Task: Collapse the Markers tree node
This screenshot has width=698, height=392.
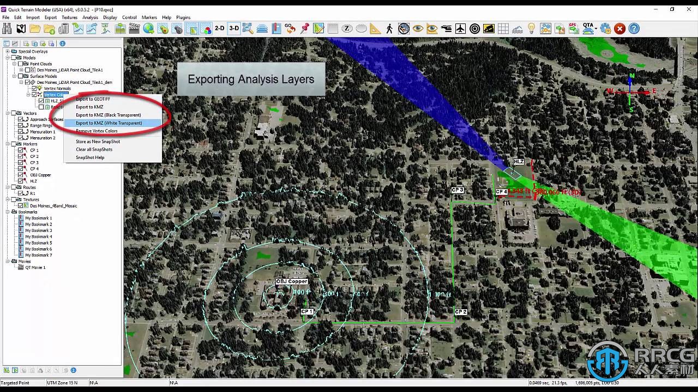Action: (8, 144)
